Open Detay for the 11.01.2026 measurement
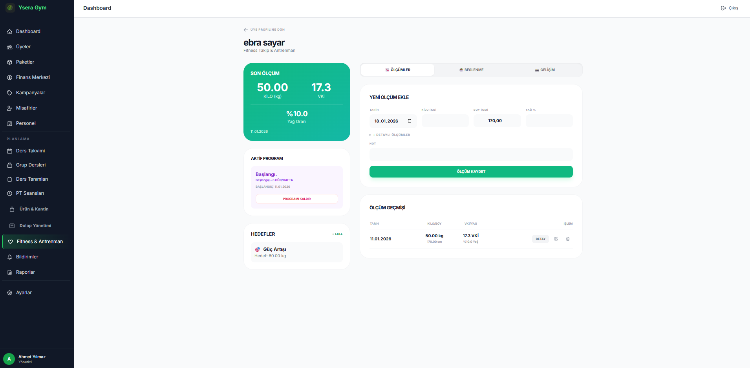The height and width of the screenshot is (368, 750). click(x=540, y=239)
